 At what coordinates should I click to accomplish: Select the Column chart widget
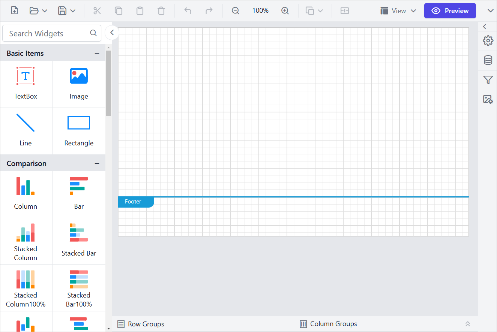[x=26, y=194]
